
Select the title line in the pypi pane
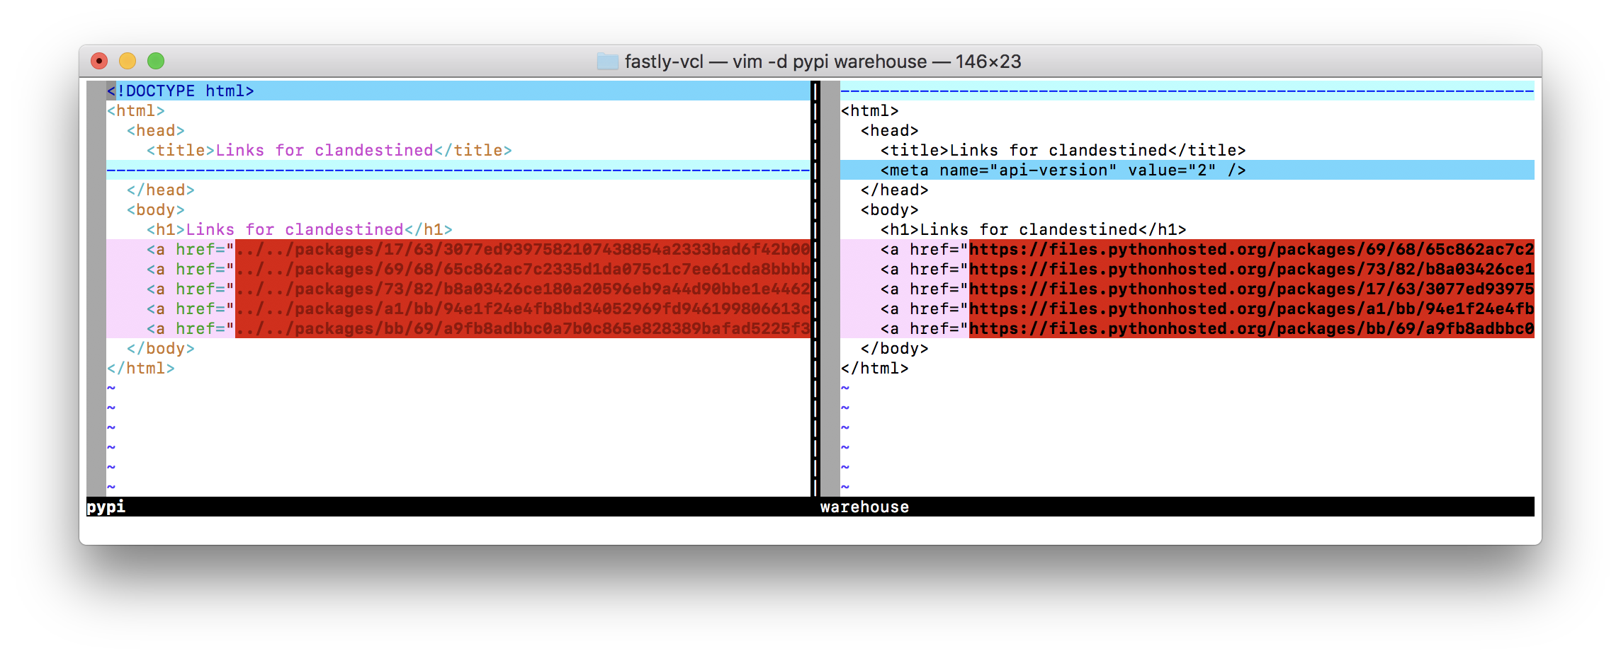click(x=329, y=150)
